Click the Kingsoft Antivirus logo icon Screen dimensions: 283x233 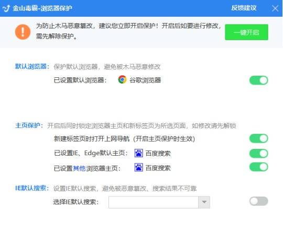click(6, 8)
